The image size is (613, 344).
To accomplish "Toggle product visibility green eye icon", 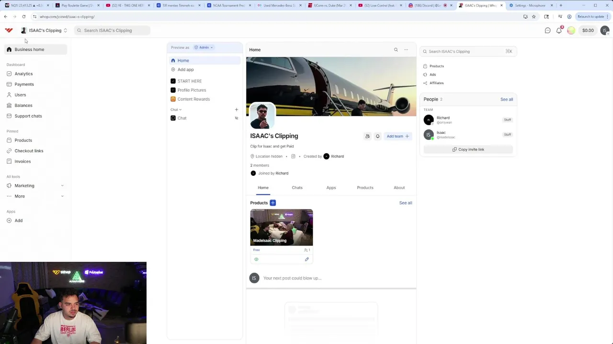I will click(256, 259).
